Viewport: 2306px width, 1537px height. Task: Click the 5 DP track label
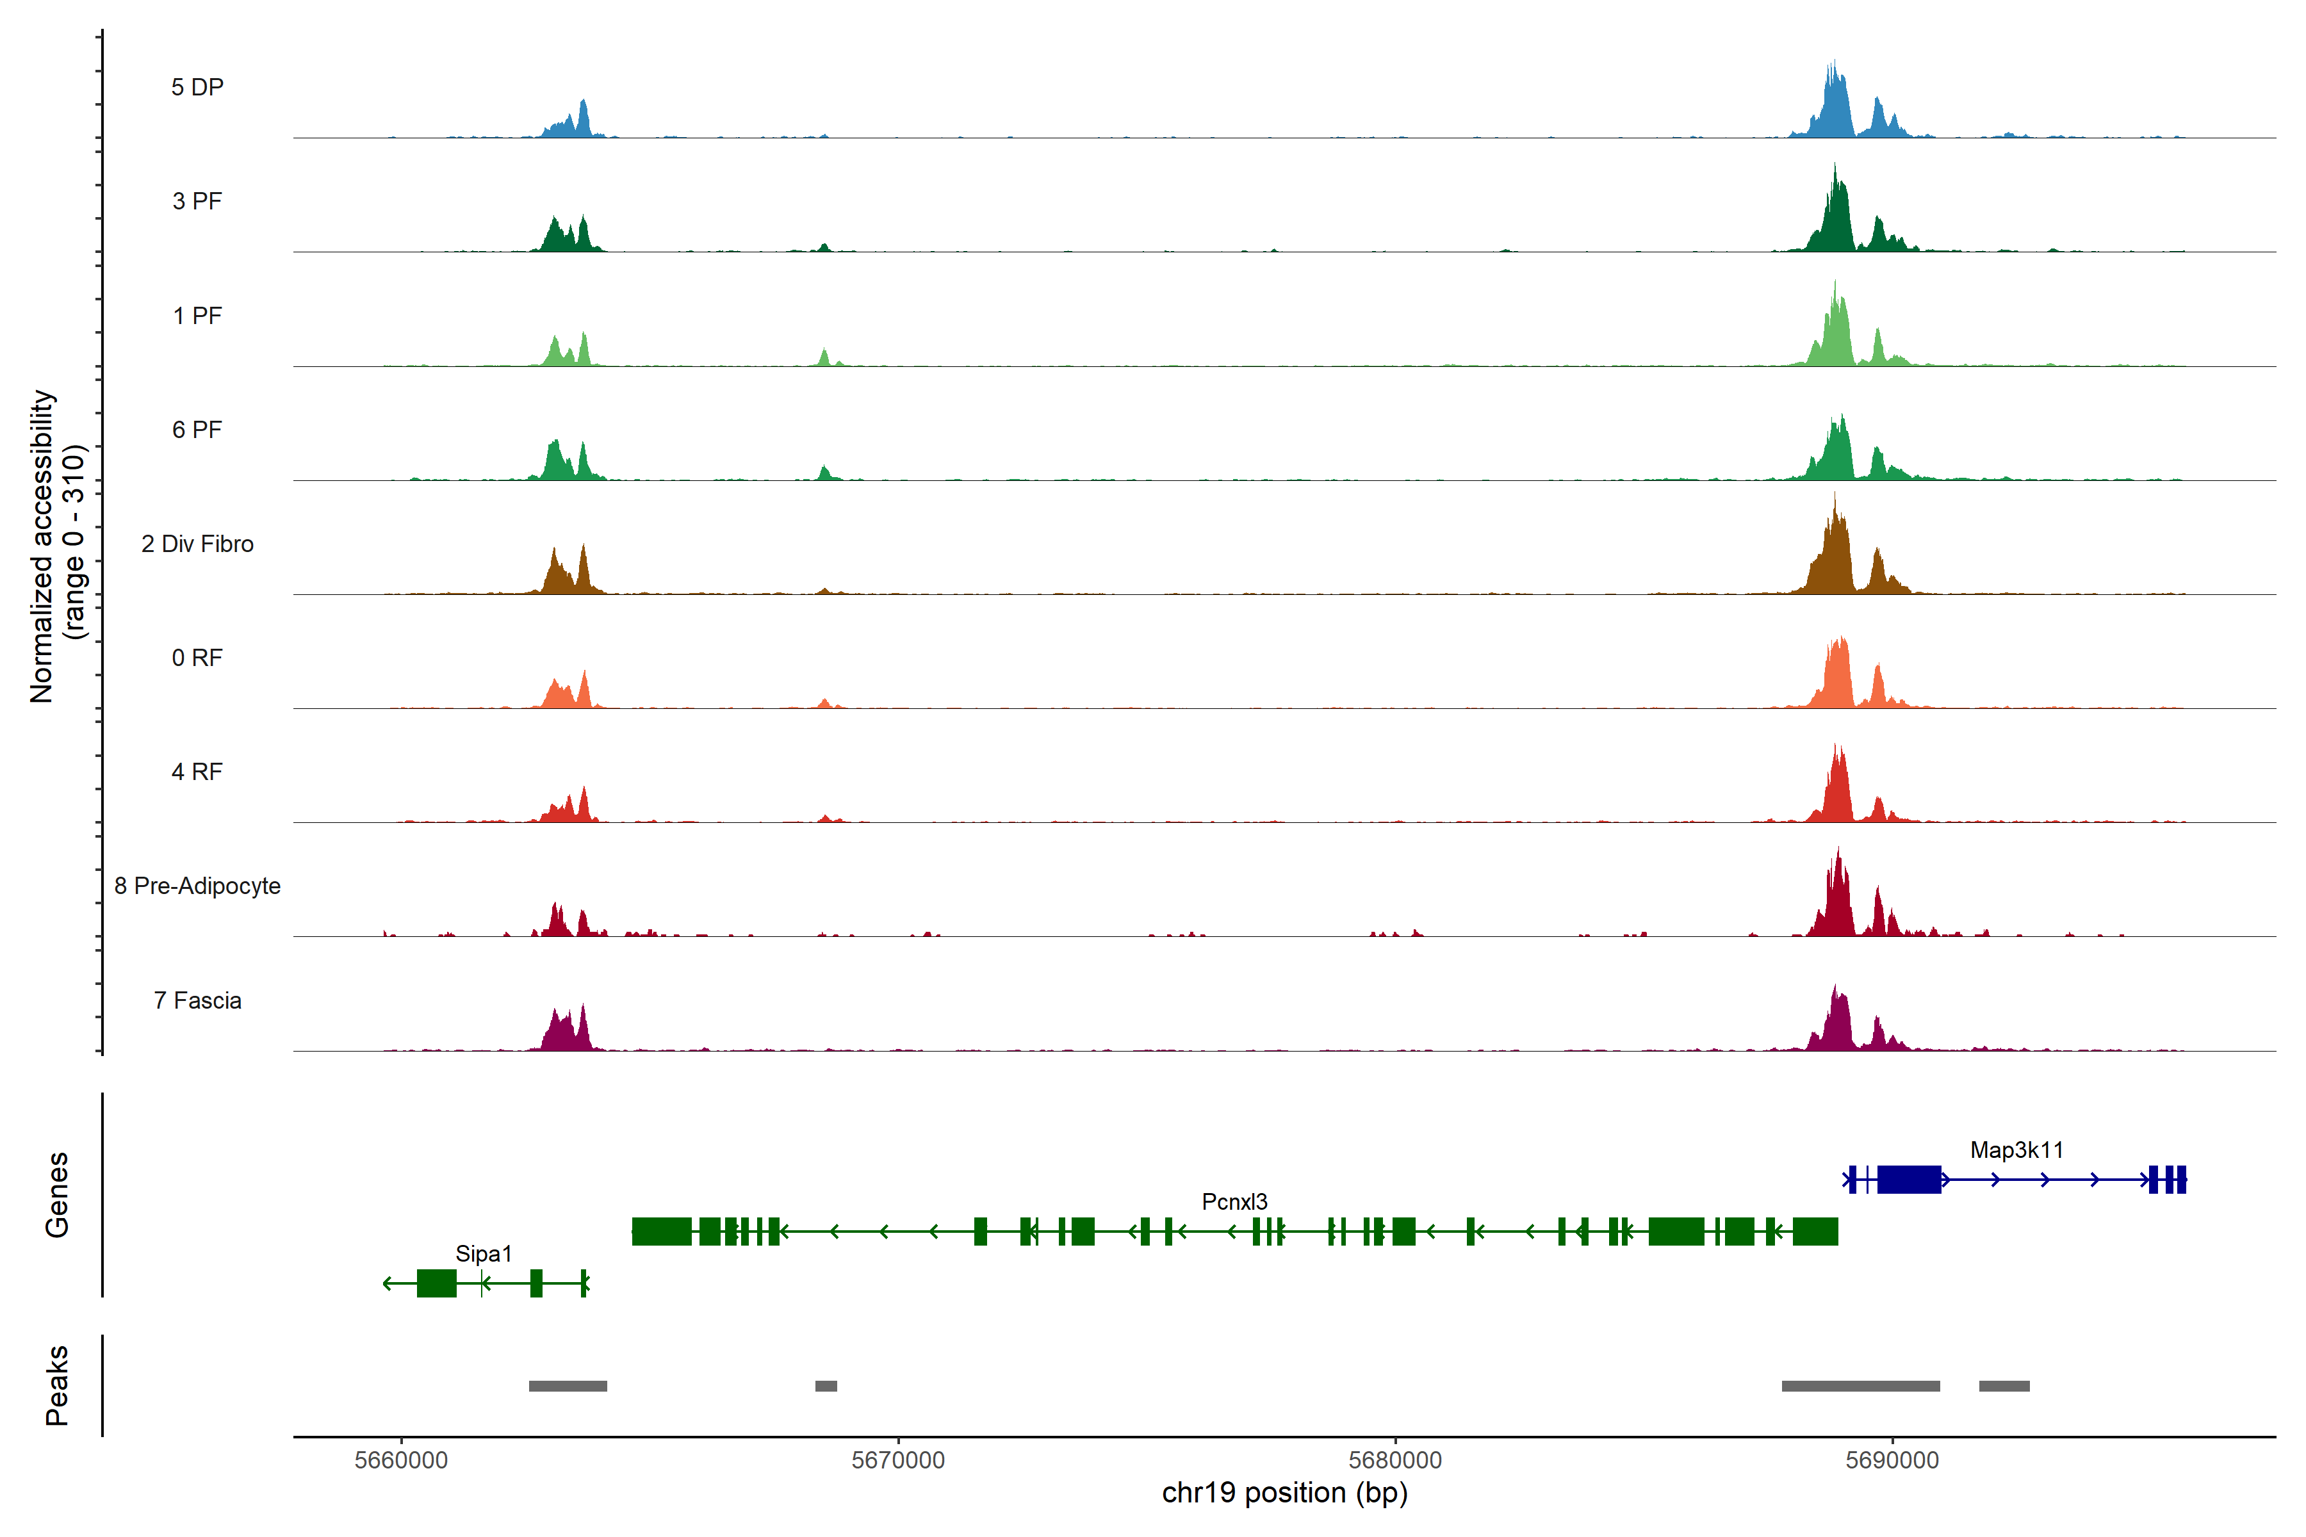pyautogui.click(x=197, y=87)
